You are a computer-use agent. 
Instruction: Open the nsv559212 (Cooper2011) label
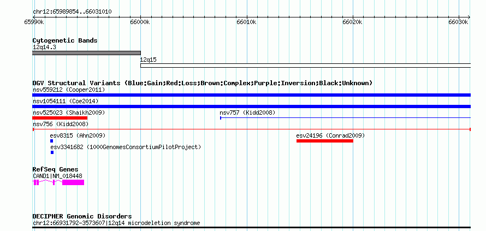click(69, 90)
